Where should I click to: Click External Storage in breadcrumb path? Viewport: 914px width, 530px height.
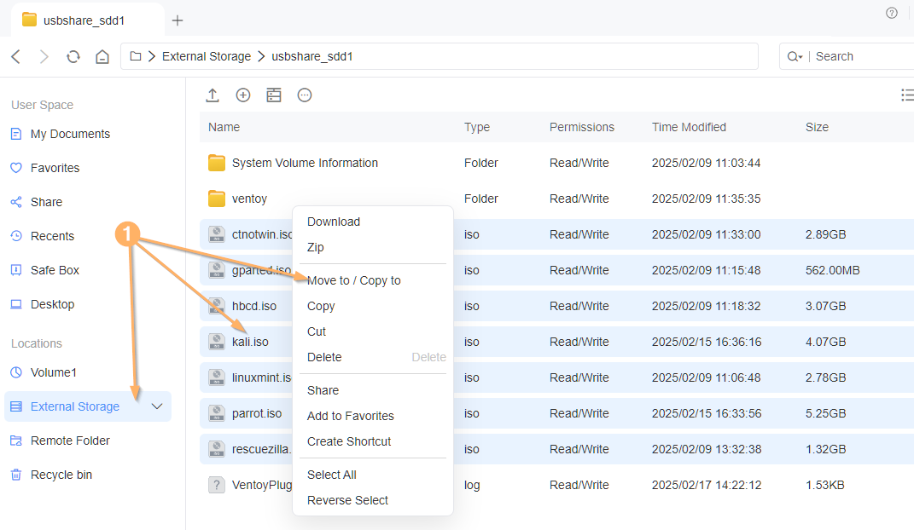207,56
